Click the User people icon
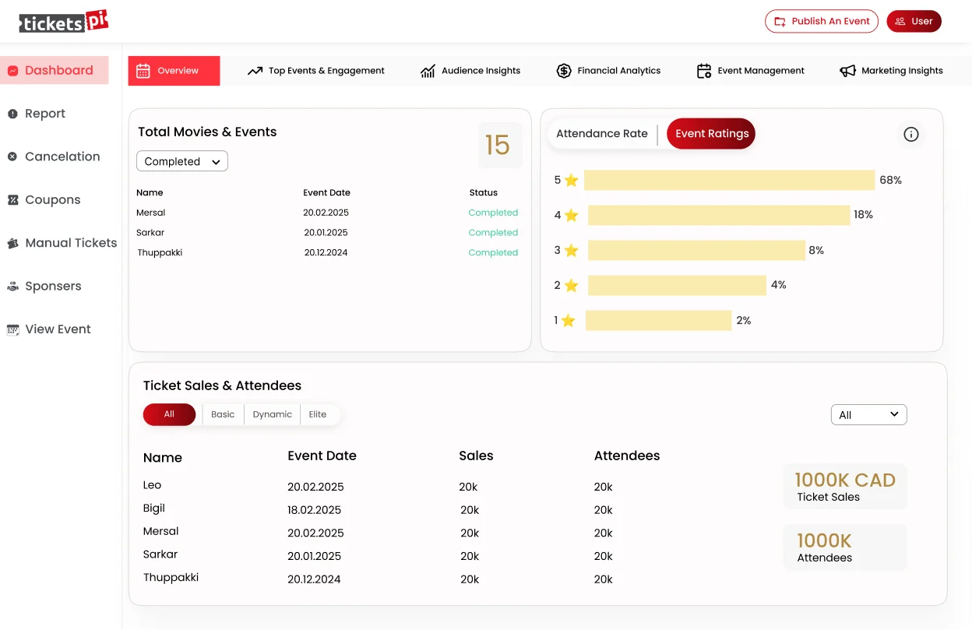 coord(900,22)
